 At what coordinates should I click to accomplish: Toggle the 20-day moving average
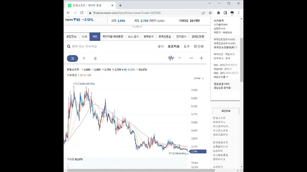pos(81,75)
